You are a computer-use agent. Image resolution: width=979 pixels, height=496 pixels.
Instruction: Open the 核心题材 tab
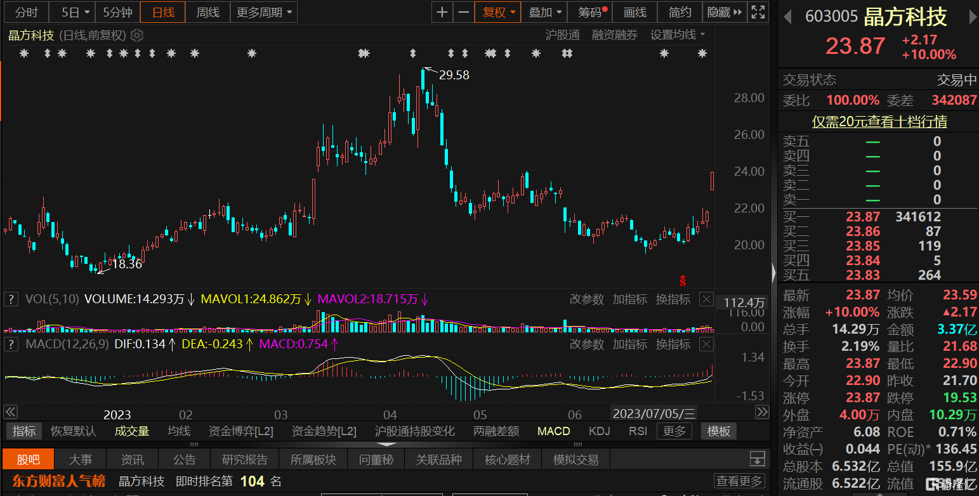[508, 459]
